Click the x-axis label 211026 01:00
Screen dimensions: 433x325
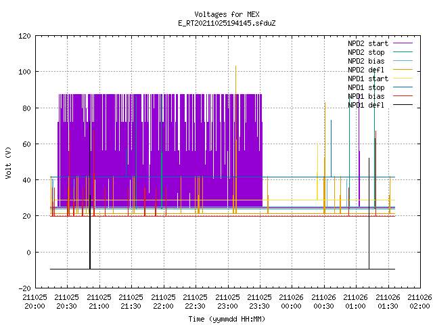point(355,302)
